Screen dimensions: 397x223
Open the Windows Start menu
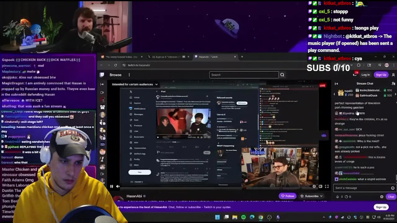click(218, 217)
